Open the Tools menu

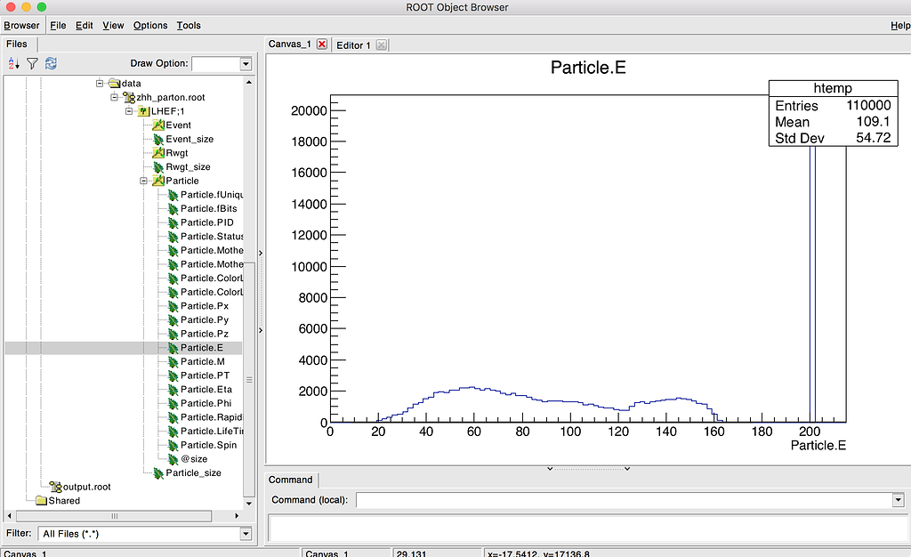[189, 26]
